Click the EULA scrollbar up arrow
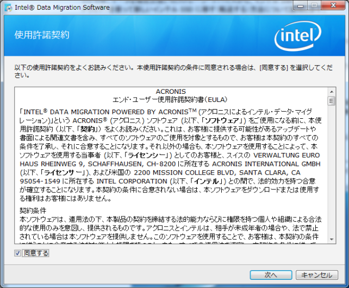Image resolution: width=349 pixels, height=288 pixels. (332, 91)
